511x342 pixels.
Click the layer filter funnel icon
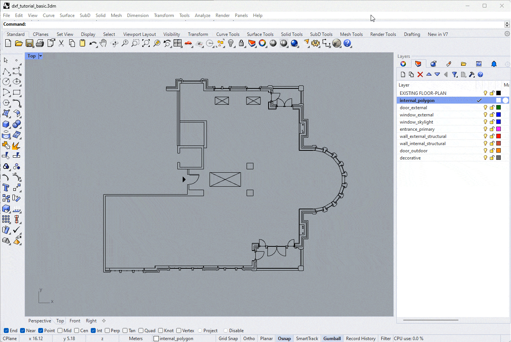(x=455, y=74)
